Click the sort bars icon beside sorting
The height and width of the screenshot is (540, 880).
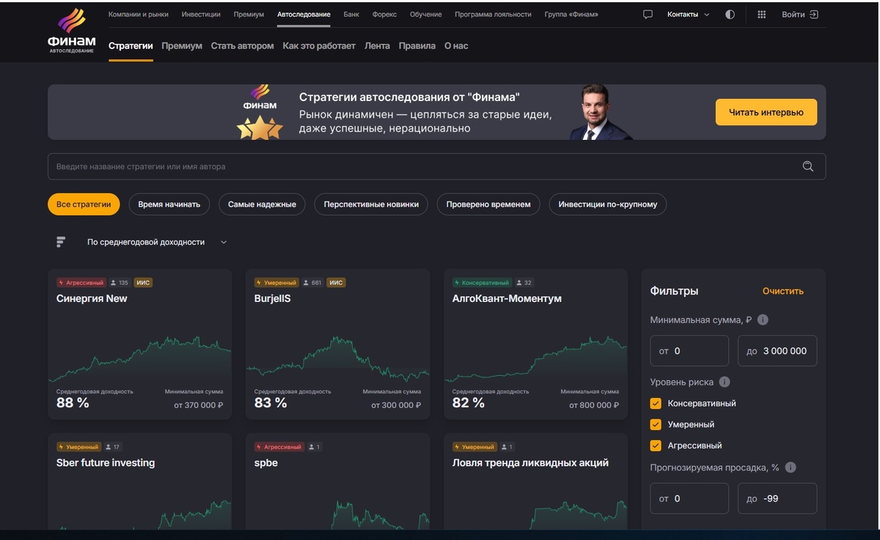pyautogui.click(x=61, y=242)
